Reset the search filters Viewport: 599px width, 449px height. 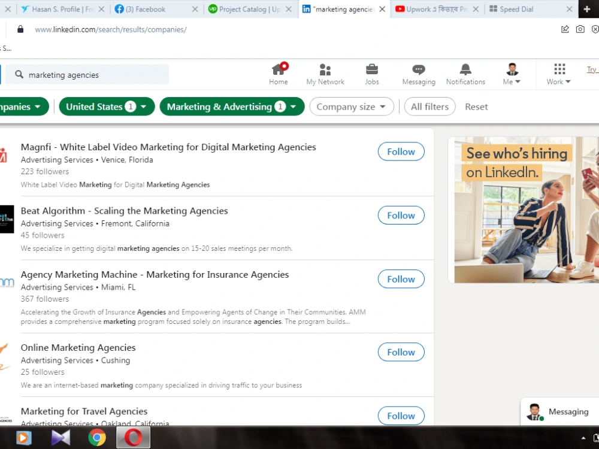[x=476, y=107]
